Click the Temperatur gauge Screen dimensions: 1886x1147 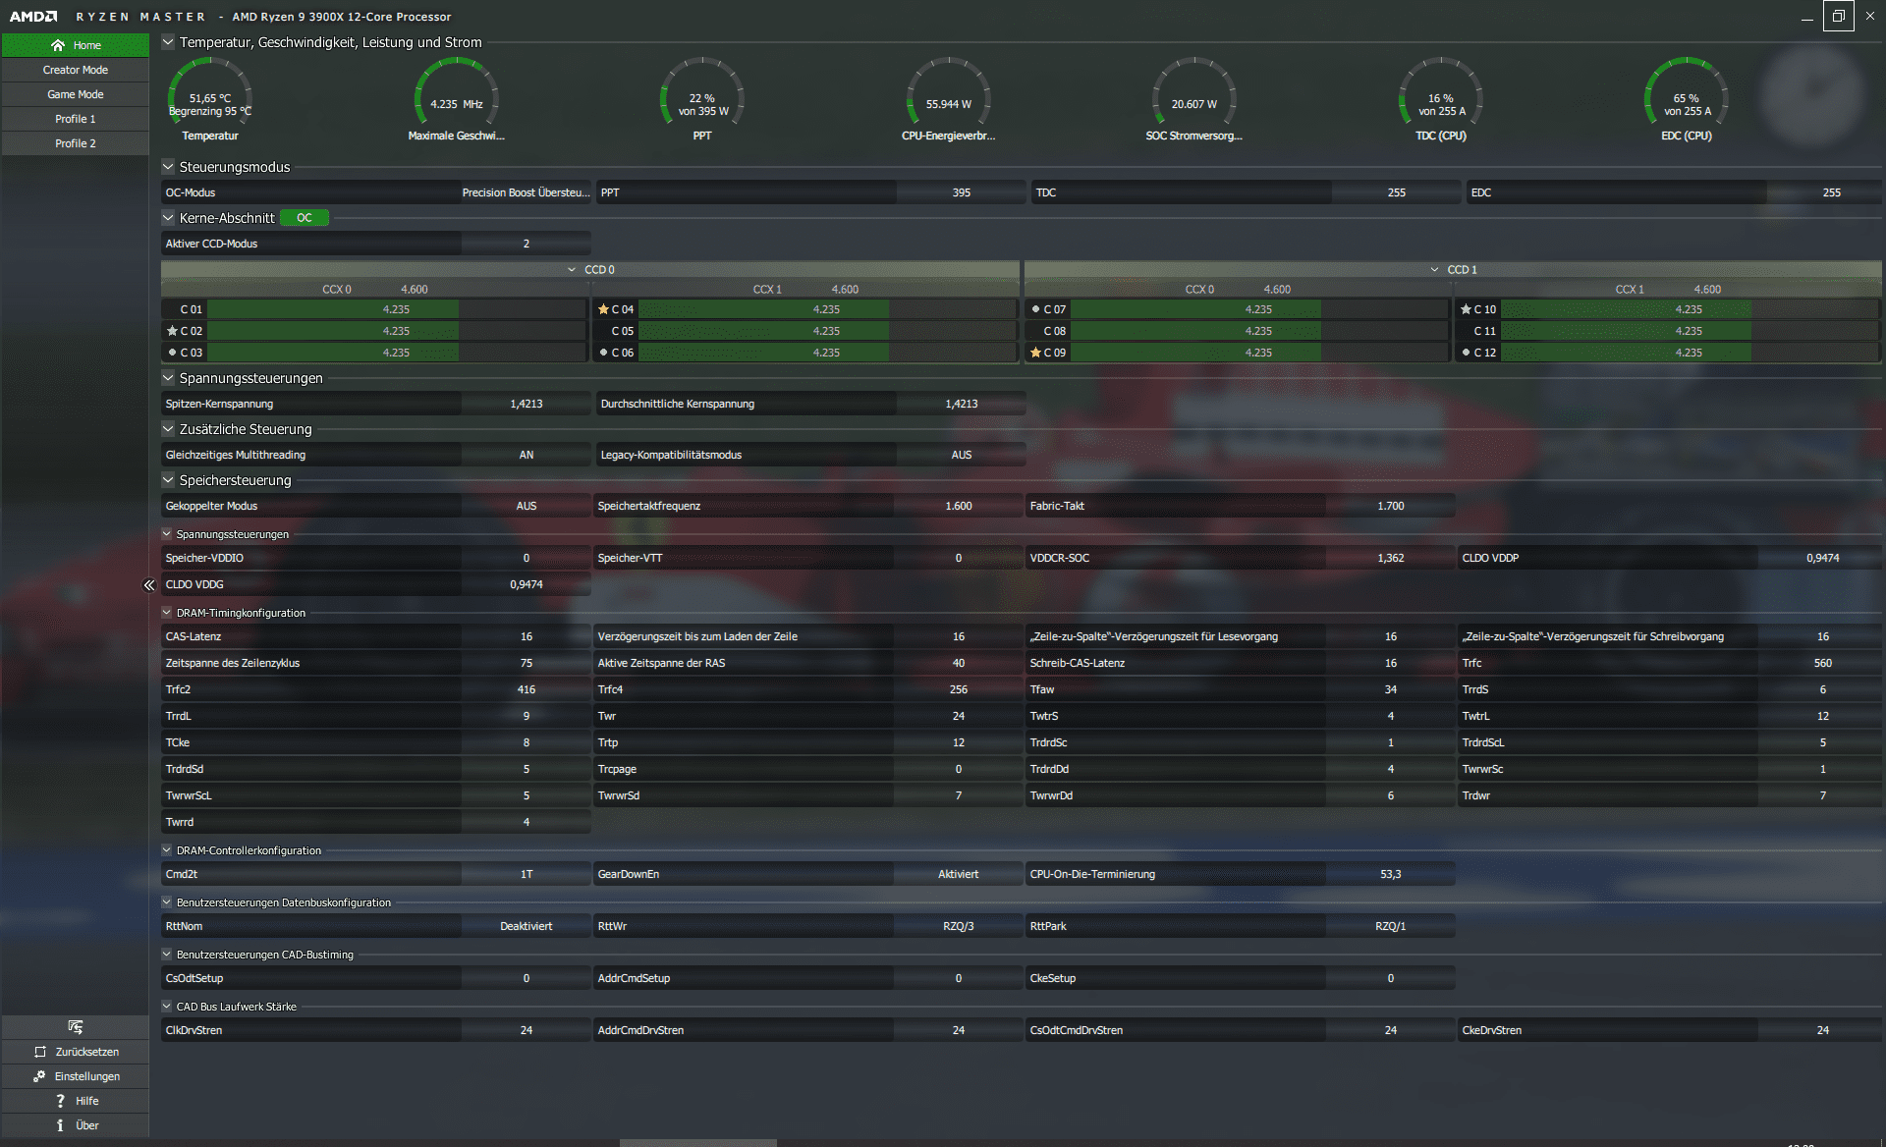pos(210,99)
